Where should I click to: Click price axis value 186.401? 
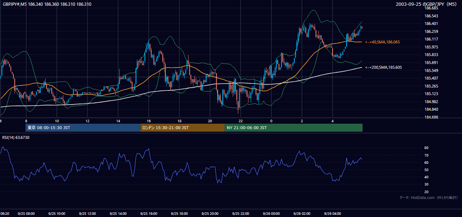tap(431, 24)
